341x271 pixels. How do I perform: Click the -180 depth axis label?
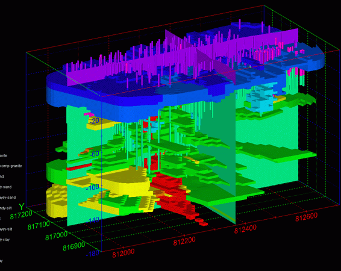click(92, 254)
